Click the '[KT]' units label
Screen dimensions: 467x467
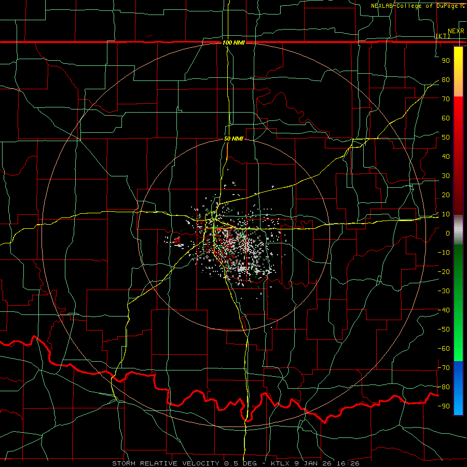(443, 36)
